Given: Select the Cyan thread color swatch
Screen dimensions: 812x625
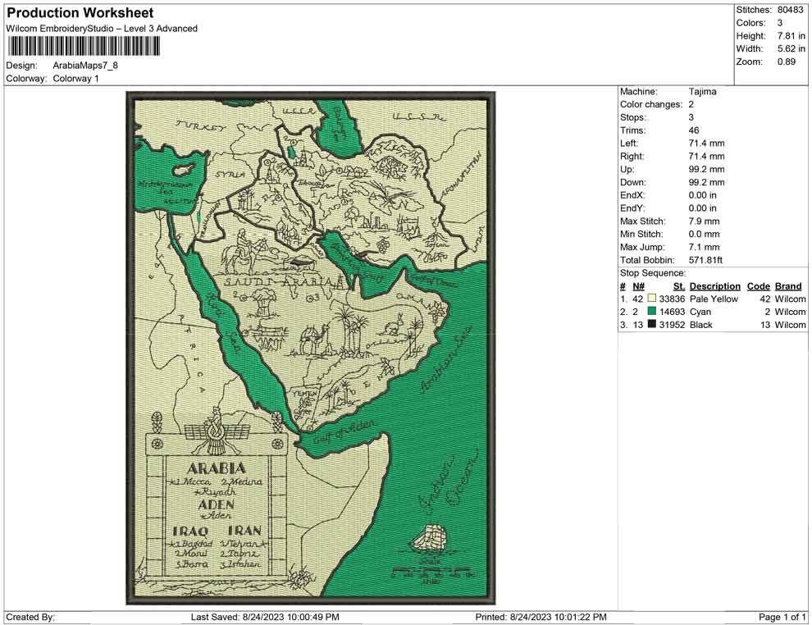Looking at the screenshot, I should tap(651, 312).
